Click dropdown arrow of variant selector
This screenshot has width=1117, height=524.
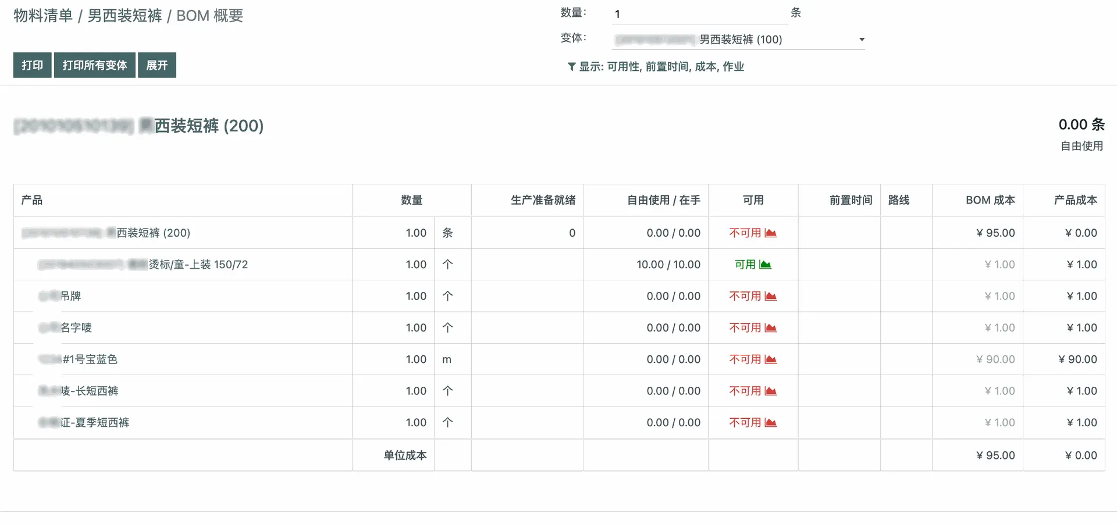pyautogui.click(x=862, y=40)
